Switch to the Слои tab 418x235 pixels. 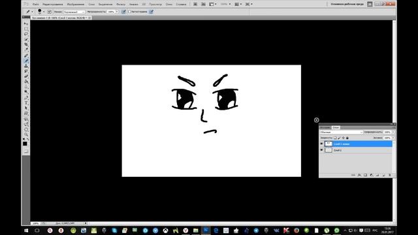pyautogui.click(x=336, y=128)
